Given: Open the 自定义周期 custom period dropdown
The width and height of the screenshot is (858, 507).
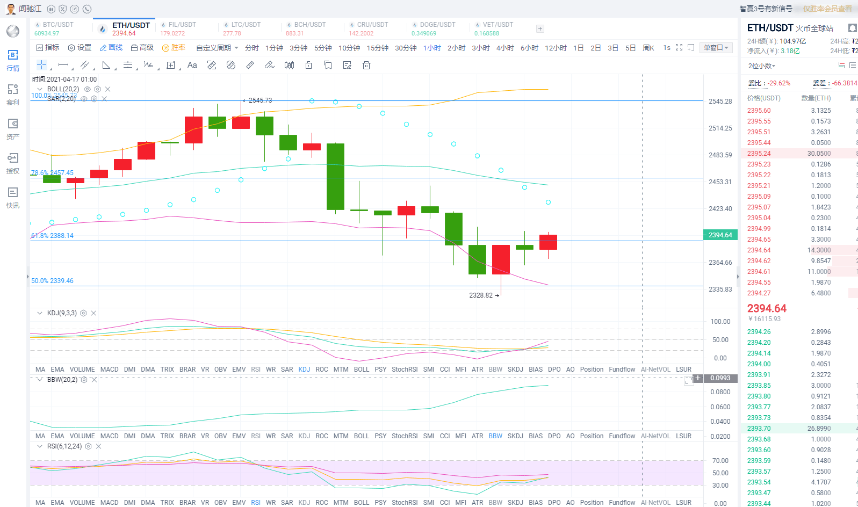Looking at the screenshot, I should tap(217, 48).
